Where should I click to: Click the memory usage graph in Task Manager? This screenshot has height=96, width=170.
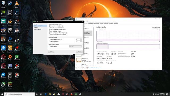128,36
